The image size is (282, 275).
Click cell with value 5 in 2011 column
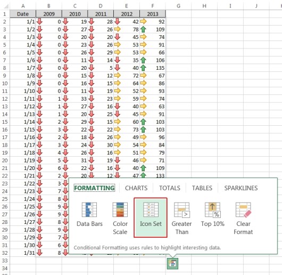point(101,68)
